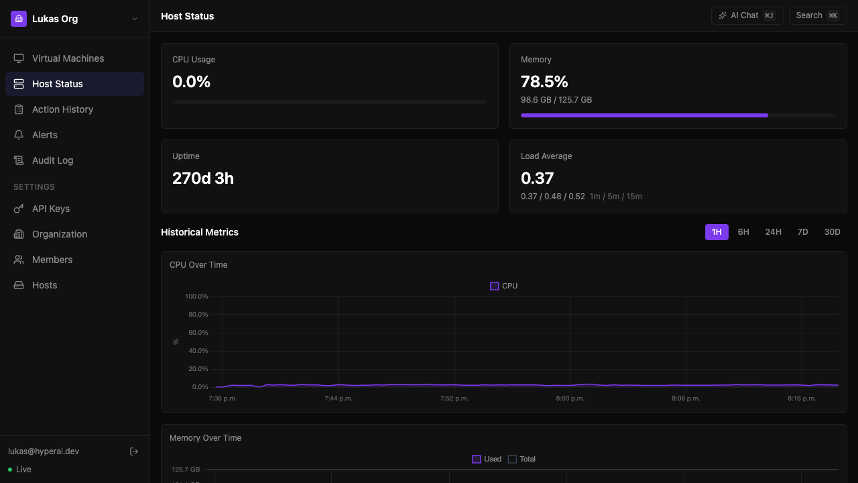Select the Audit Log list icon
Viewport: 858px width, 483px height.
(19, 160)
